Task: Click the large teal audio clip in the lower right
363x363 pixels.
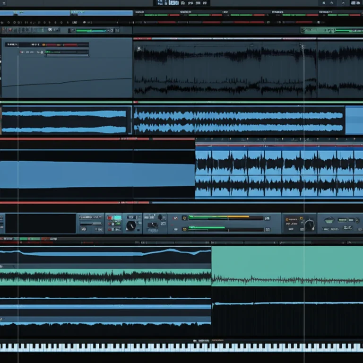Action: (286, 266)
